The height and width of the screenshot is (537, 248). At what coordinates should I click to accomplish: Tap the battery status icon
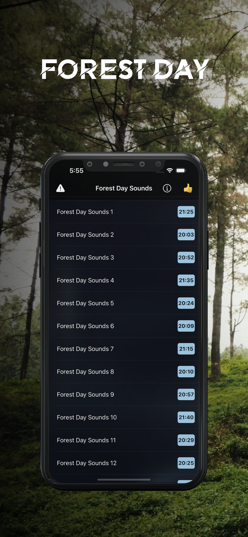pyautogui.click(x=181, y=170)
